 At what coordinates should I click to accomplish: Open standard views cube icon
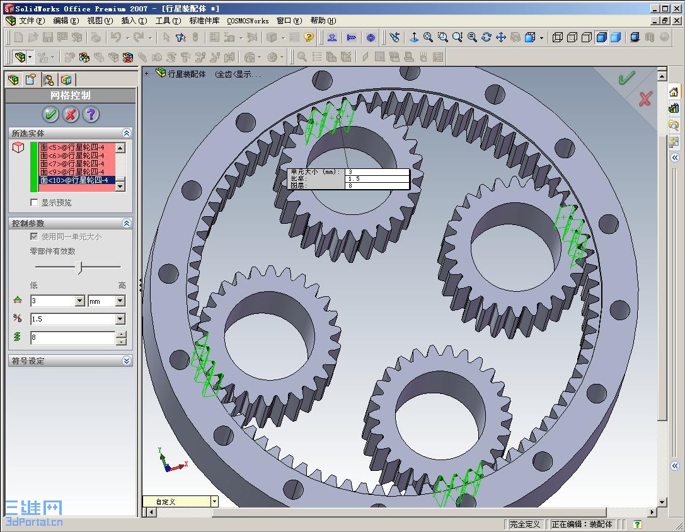[x=530, y=38]
